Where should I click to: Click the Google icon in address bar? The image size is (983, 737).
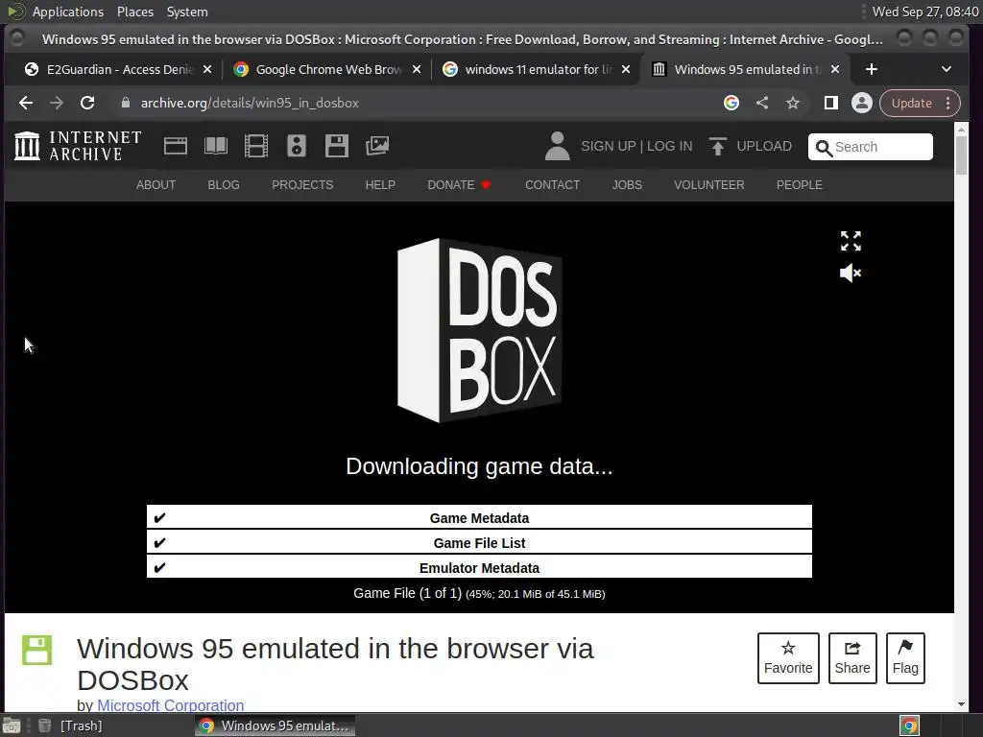tap(731, 103)
